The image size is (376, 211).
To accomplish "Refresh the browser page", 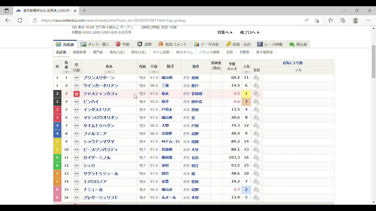I will [x=20, y=20].
